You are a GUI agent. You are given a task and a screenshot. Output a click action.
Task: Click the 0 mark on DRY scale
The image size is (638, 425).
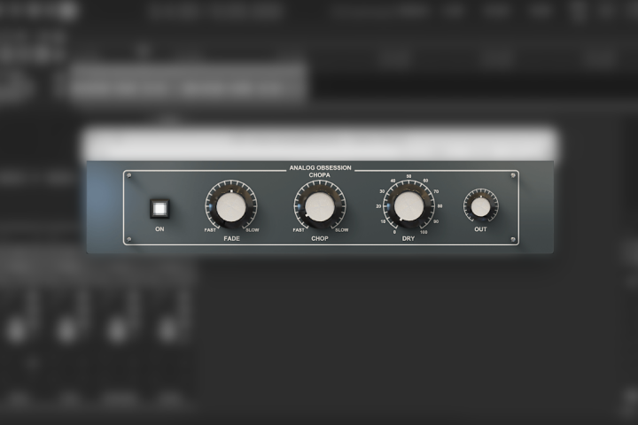394,232
